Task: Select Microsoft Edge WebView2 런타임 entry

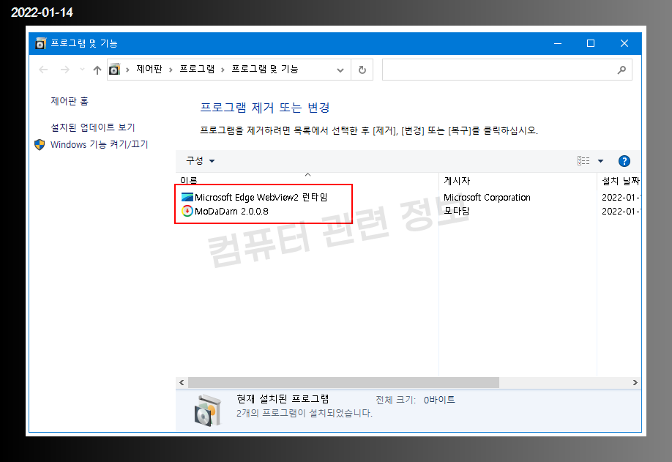Action: tap(261, 197)
